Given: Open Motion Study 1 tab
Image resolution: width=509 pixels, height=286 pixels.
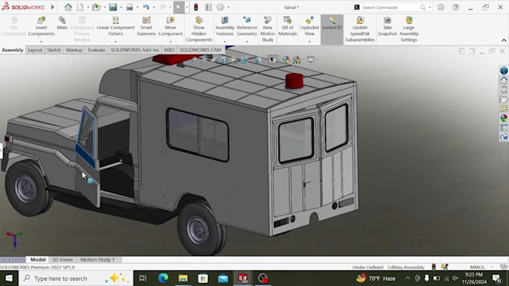Looking at the screenshot, I should click(97, 259).
